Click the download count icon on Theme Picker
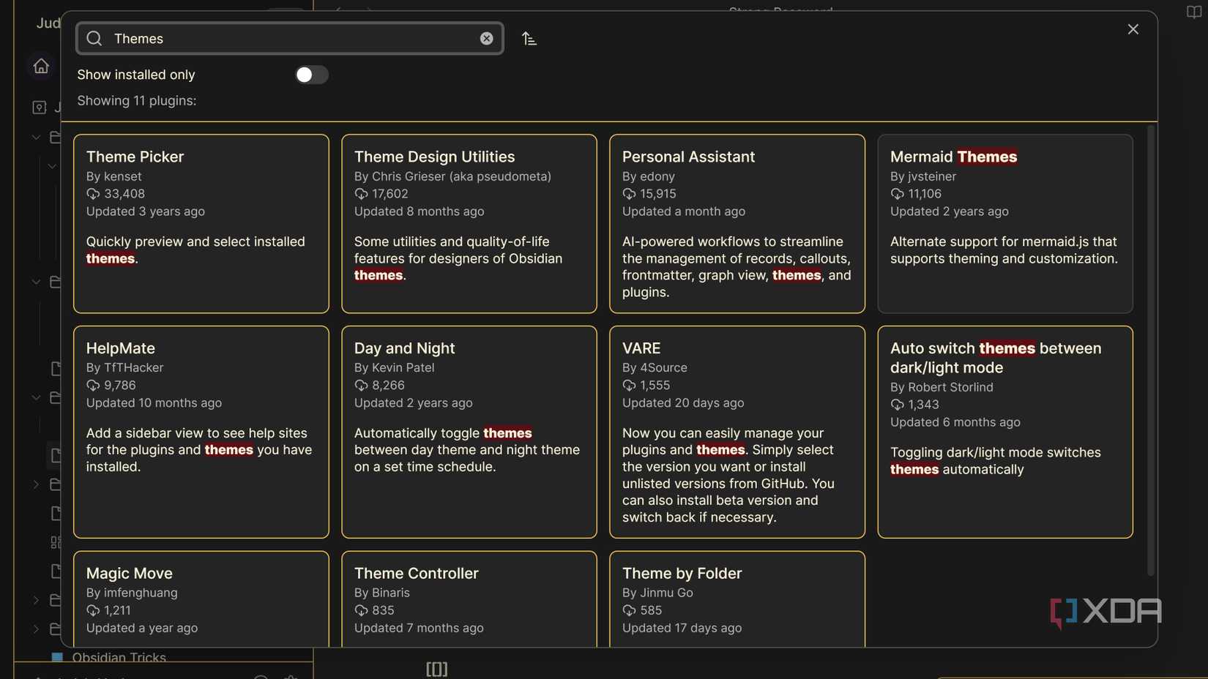 93,194
